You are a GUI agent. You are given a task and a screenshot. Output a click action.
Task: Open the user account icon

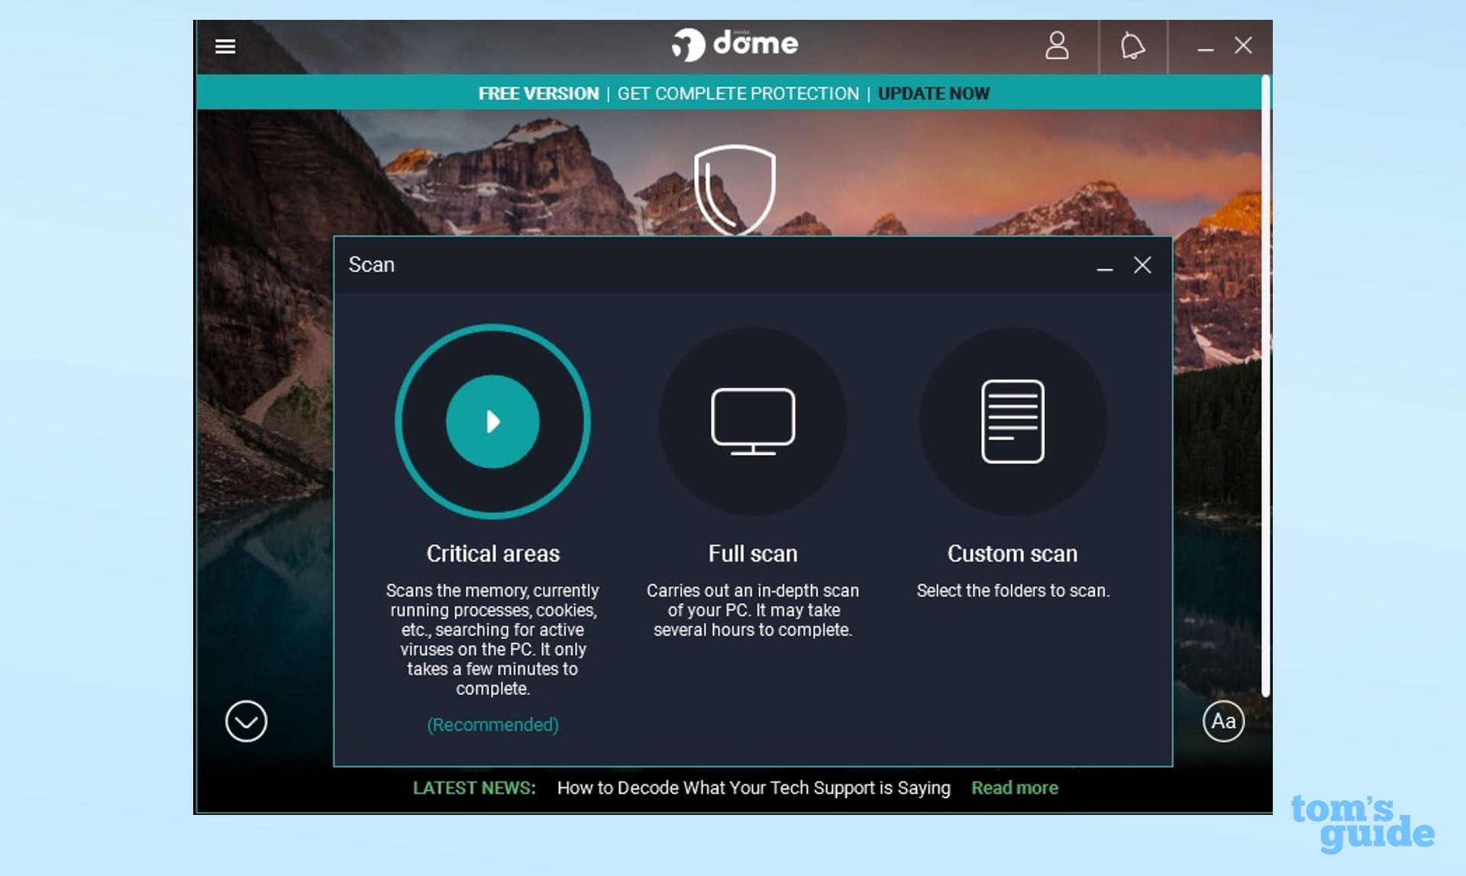pyautogui.click(x=1057, y=46)
